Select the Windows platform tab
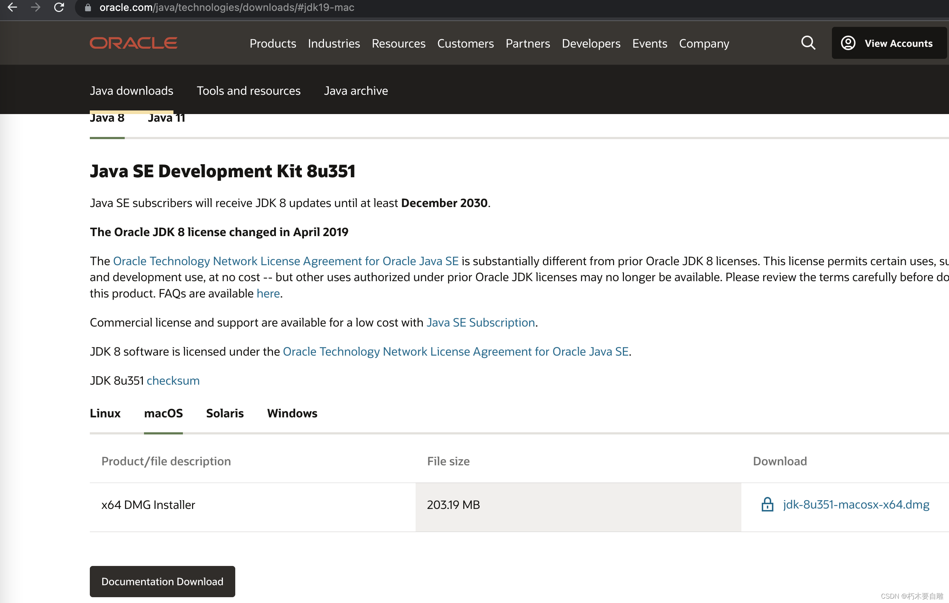This screenshot has height=603, width=949. click(292, 413)
